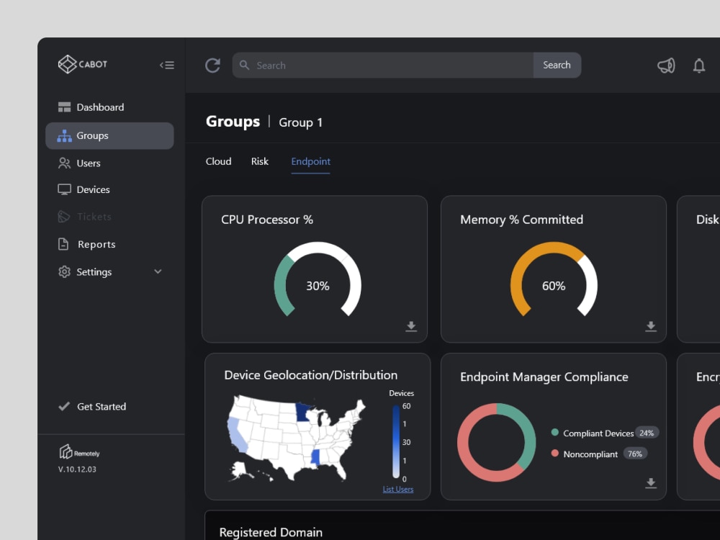The image size is (720, 540).
Task: Click the 76% noncompliant badge
Action: tap(635, 454)
